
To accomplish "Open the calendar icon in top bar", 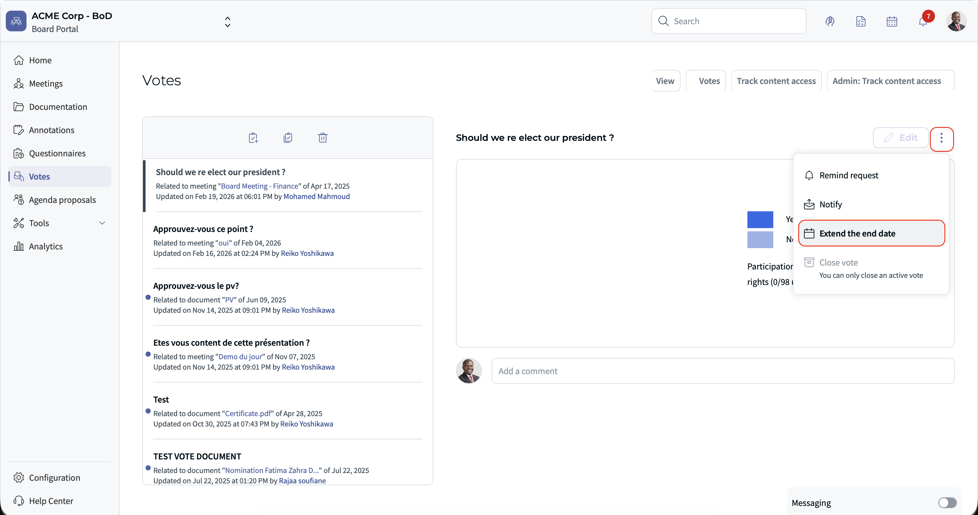I will point(892,21).
